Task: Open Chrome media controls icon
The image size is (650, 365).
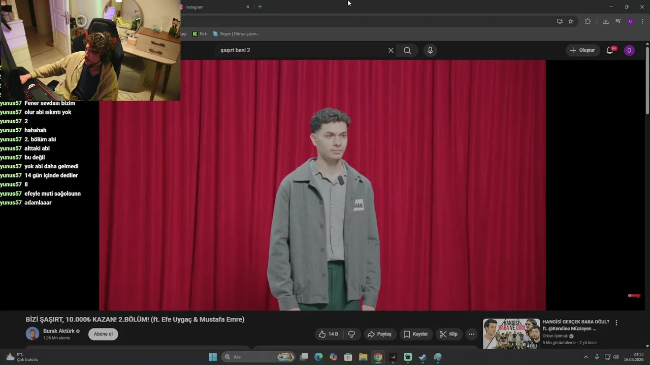Action: click(x=618, y=21)
